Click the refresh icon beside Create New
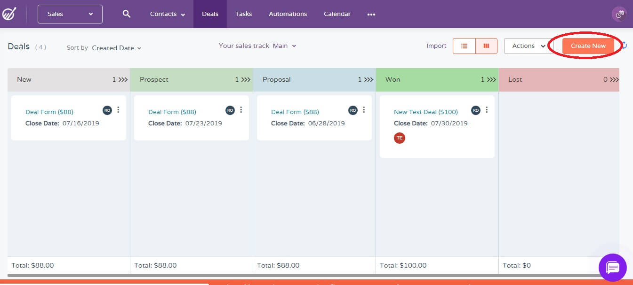633x285 pixels. [x=625, y=46]
